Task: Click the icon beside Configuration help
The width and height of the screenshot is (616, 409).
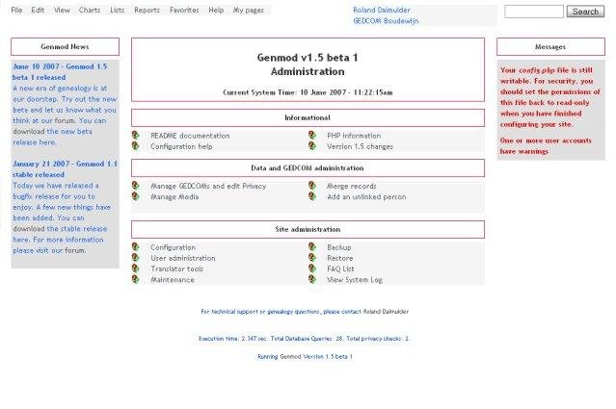Action: point(136,146)
